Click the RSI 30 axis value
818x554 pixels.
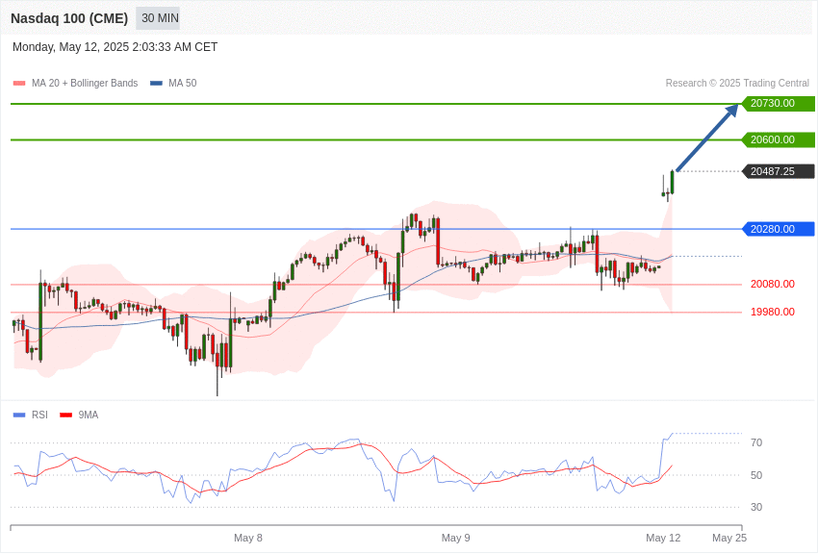click(x=756, y=507)
